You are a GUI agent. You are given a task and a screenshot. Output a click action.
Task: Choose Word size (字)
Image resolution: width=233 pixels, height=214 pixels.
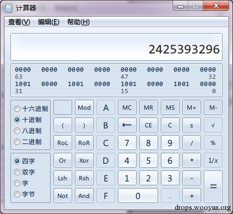(21, 183)
